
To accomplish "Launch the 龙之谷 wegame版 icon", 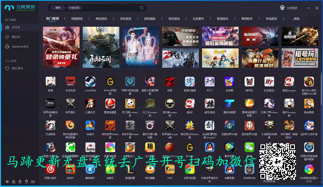I will click(150, 103).
